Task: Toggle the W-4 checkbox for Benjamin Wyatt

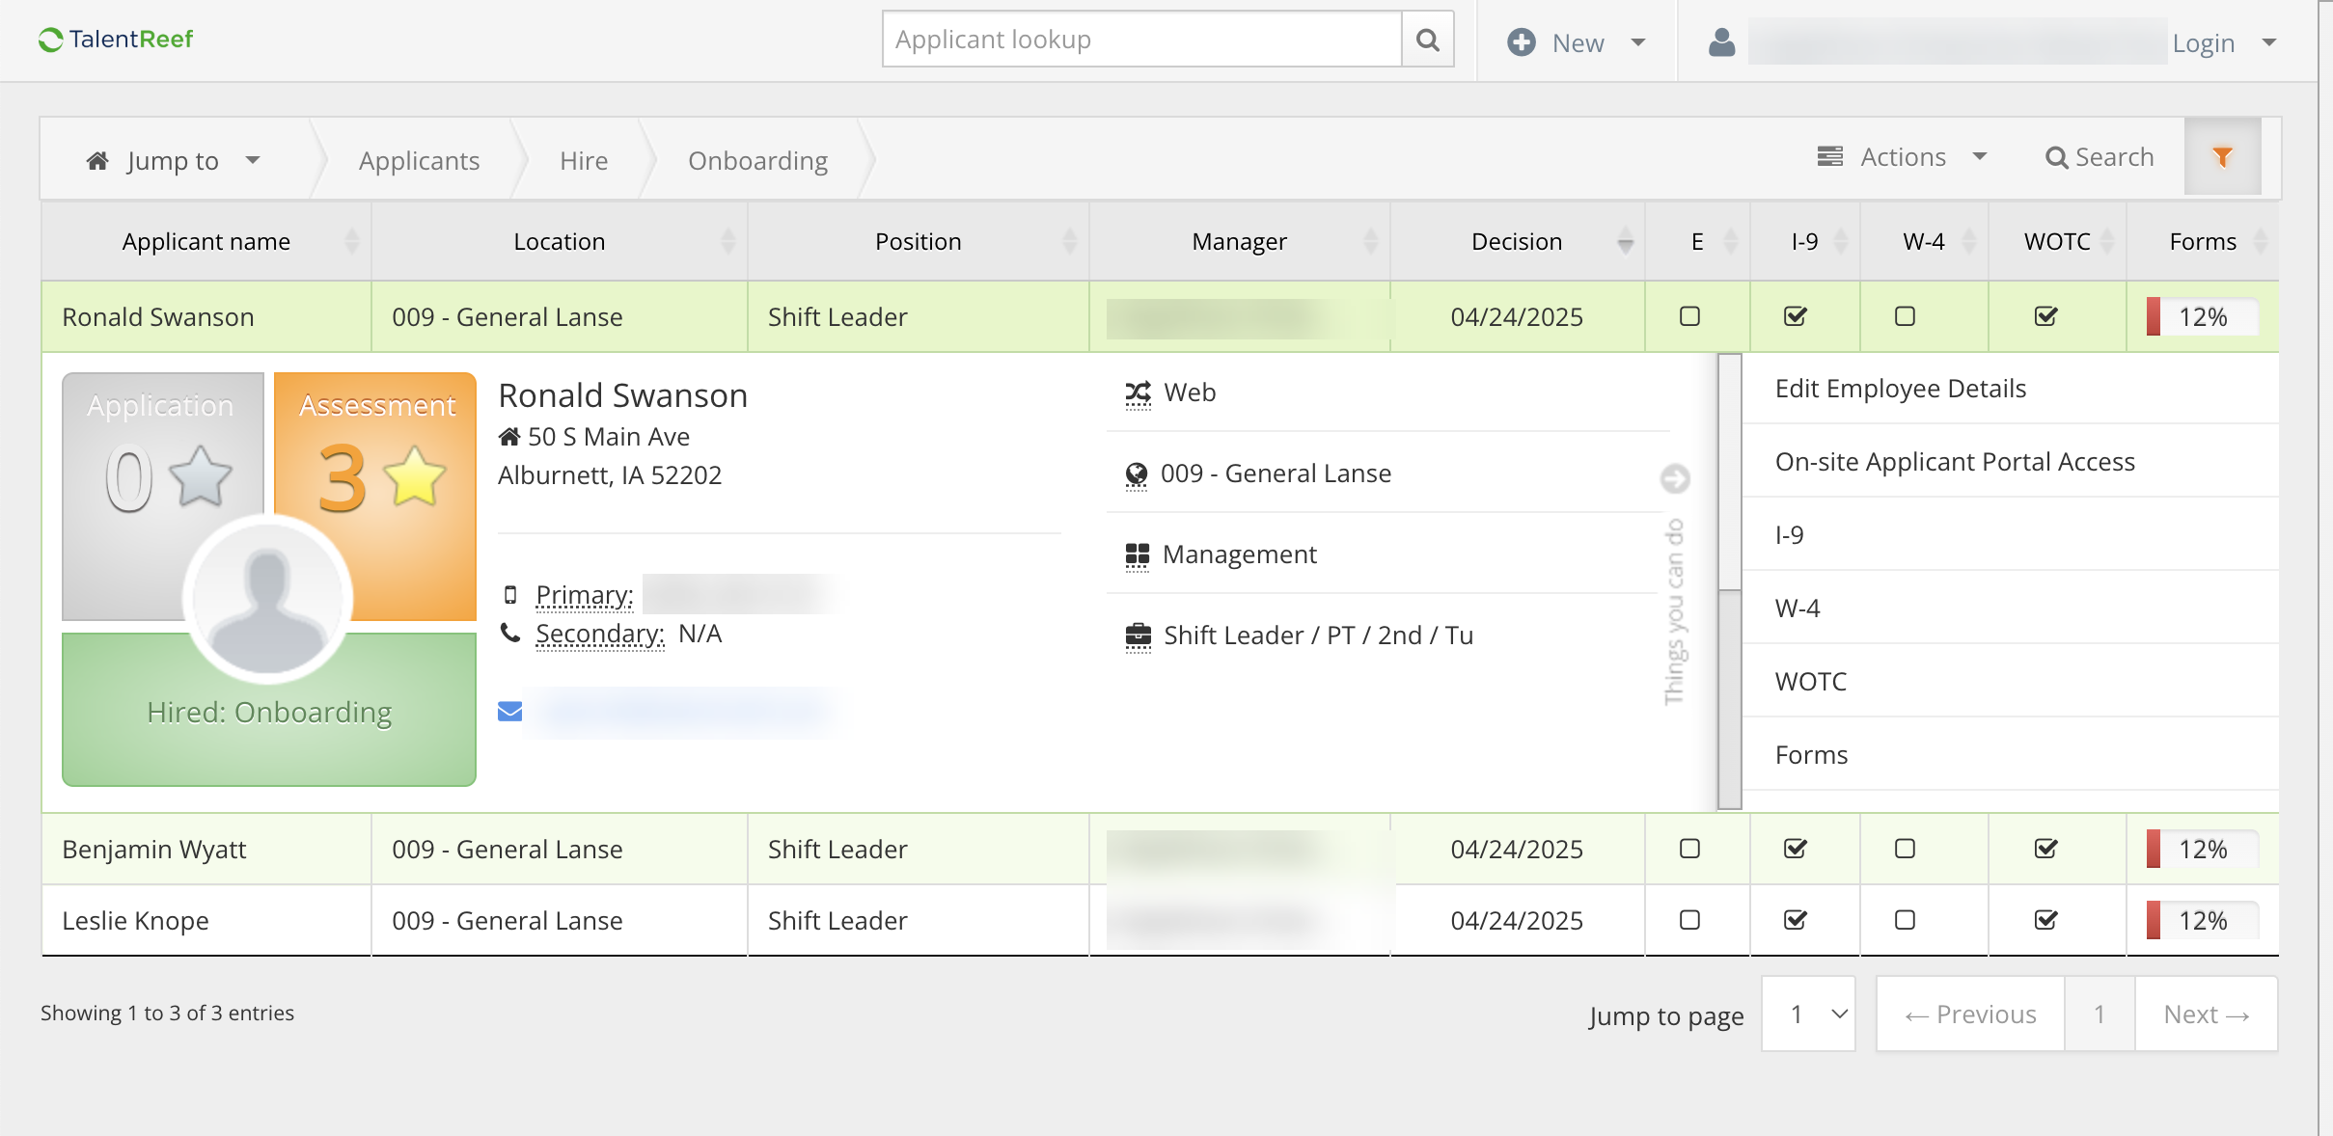Action: click(x=1905, y=849)
